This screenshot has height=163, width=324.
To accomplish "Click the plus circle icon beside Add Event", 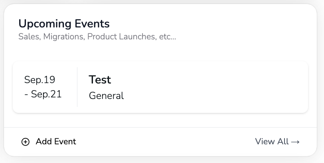I will click(x=26, y=142).
